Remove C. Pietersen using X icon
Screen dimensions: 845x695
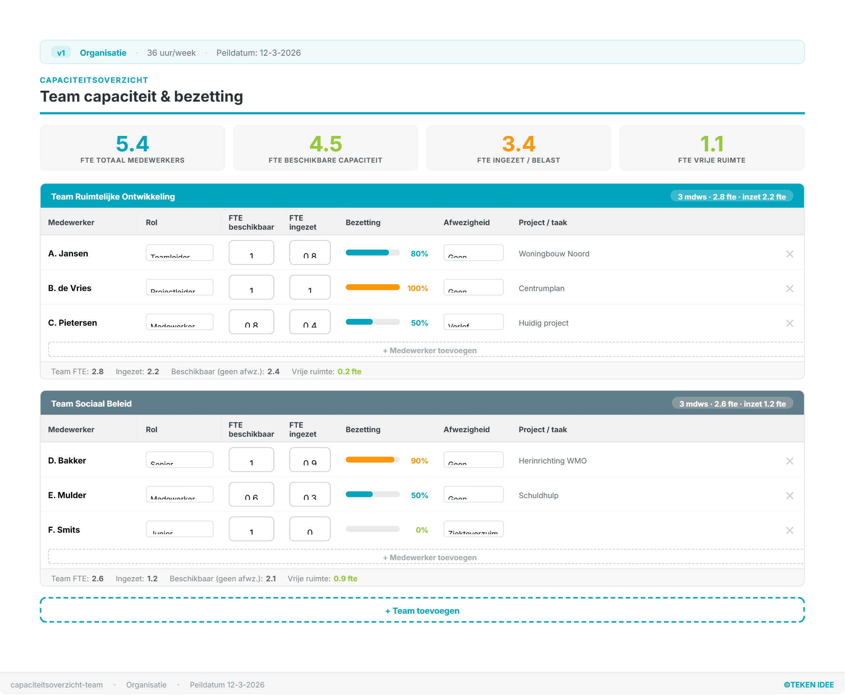789,323
